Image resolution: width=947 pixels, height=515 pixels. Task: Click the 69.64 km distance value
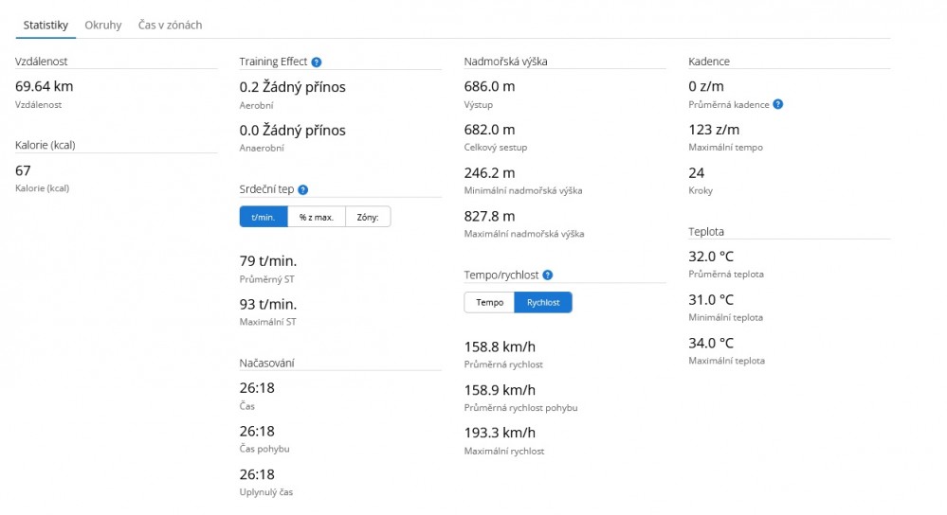(x=45, y=86)
